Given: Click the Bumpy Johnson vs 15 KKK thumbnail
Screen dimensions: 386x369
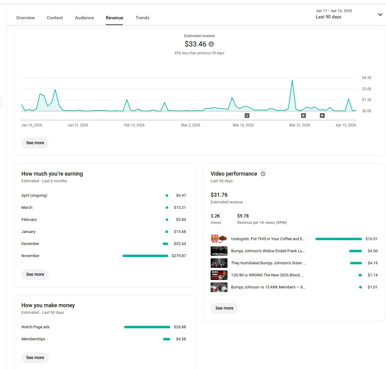Looking at the screenshot, I should pyautogui.click(x=219, y=287).
